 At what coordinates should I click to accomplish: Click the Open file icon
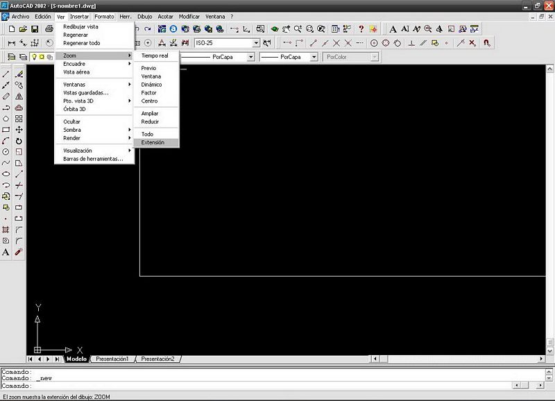coord(23,29)
